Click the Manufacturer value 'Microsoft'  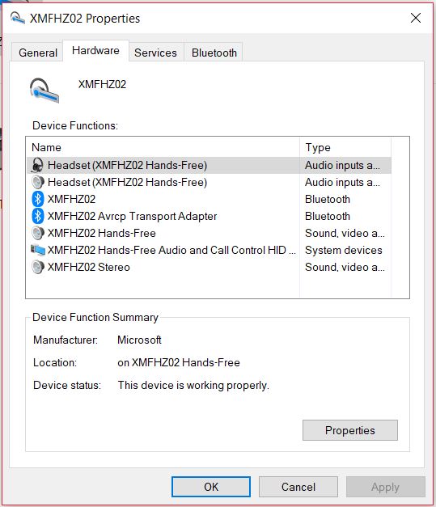point(139,340)
